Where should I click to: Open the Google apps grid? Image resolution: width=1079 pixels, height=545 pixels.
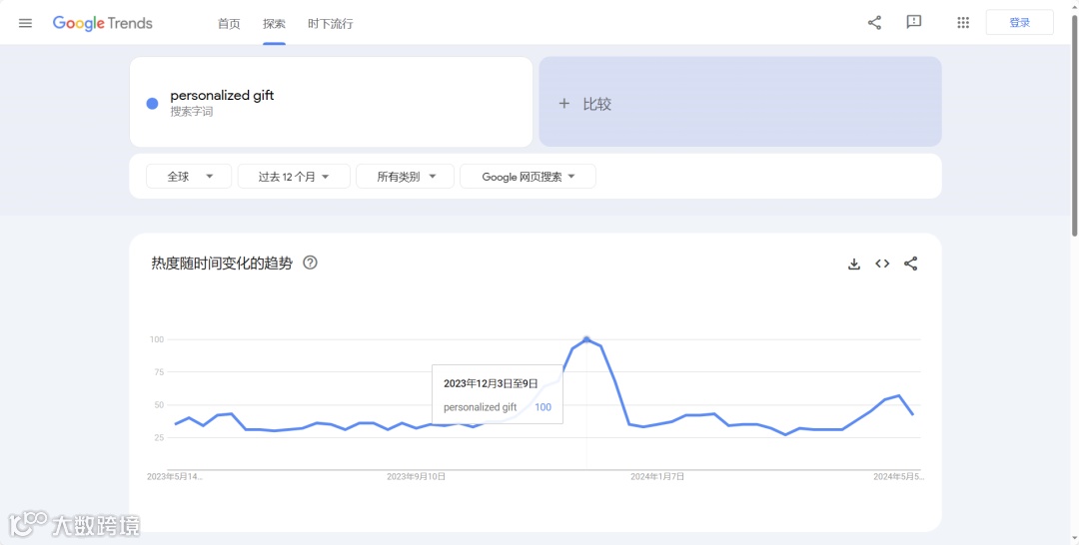click(x=963, y=23)
